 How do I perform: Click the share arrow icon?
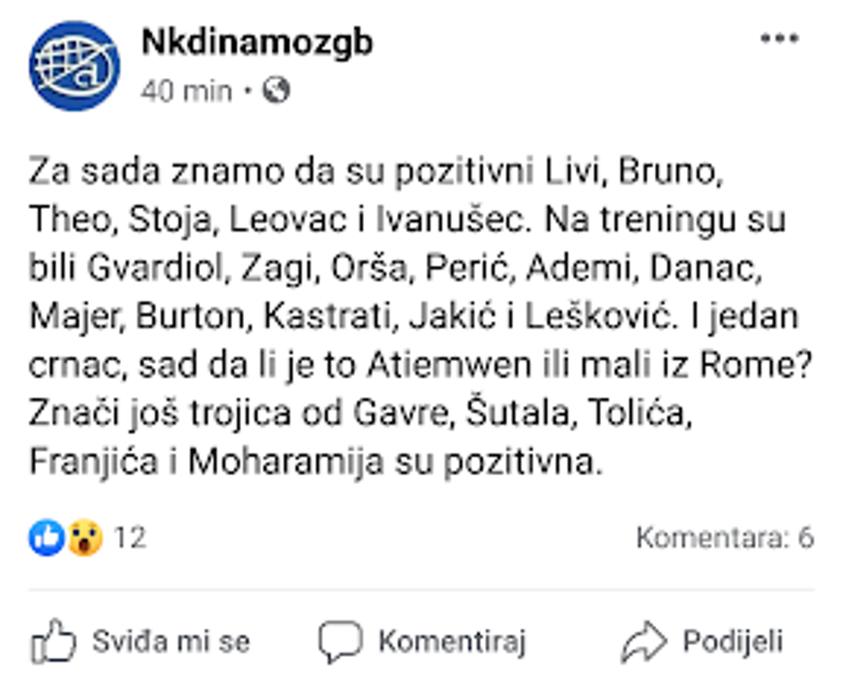tap(643, 641)
